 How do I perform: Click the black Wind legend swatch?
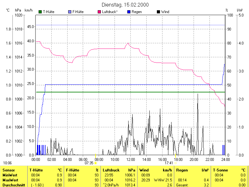(x=158, y=12)
